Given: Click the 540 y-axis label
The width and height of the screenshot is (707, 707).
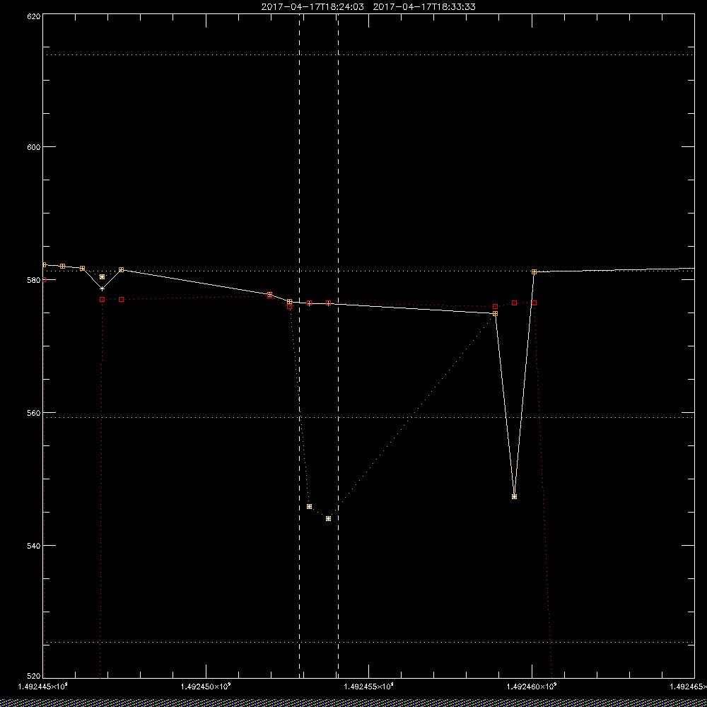Looking at the screenshot, I should pos(34,546).
